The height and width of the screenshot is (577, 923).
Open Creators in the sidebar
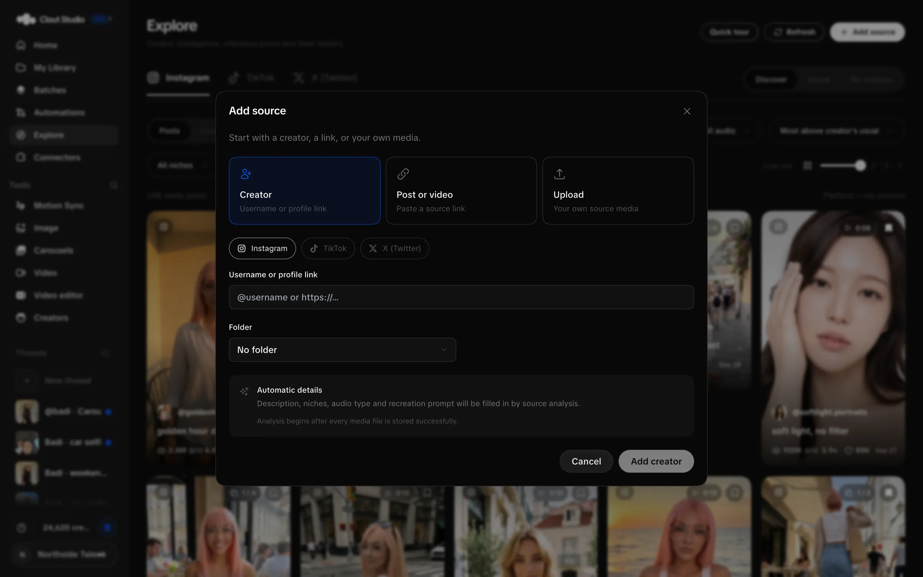pos(63,318)
